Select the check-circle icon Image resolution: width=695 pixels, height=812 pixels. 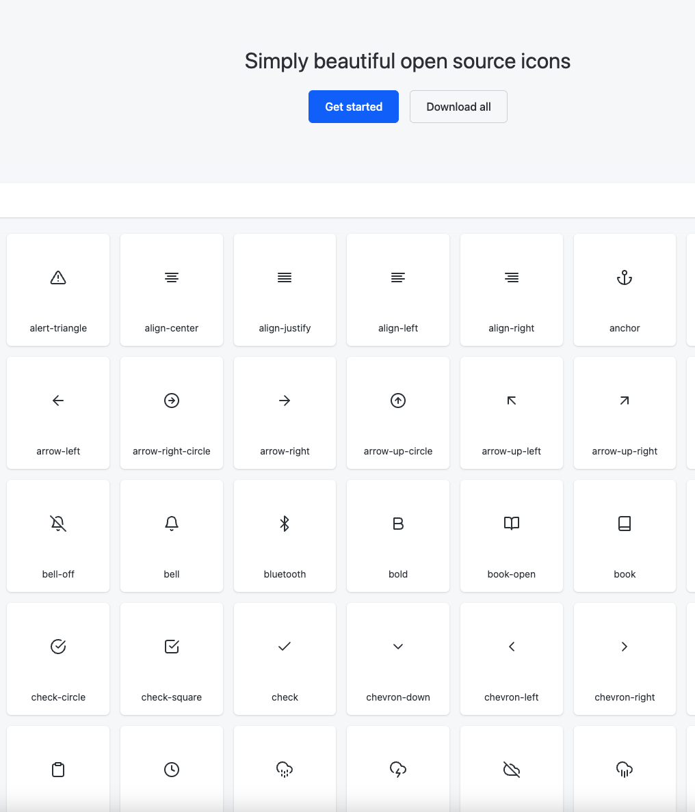58,647
